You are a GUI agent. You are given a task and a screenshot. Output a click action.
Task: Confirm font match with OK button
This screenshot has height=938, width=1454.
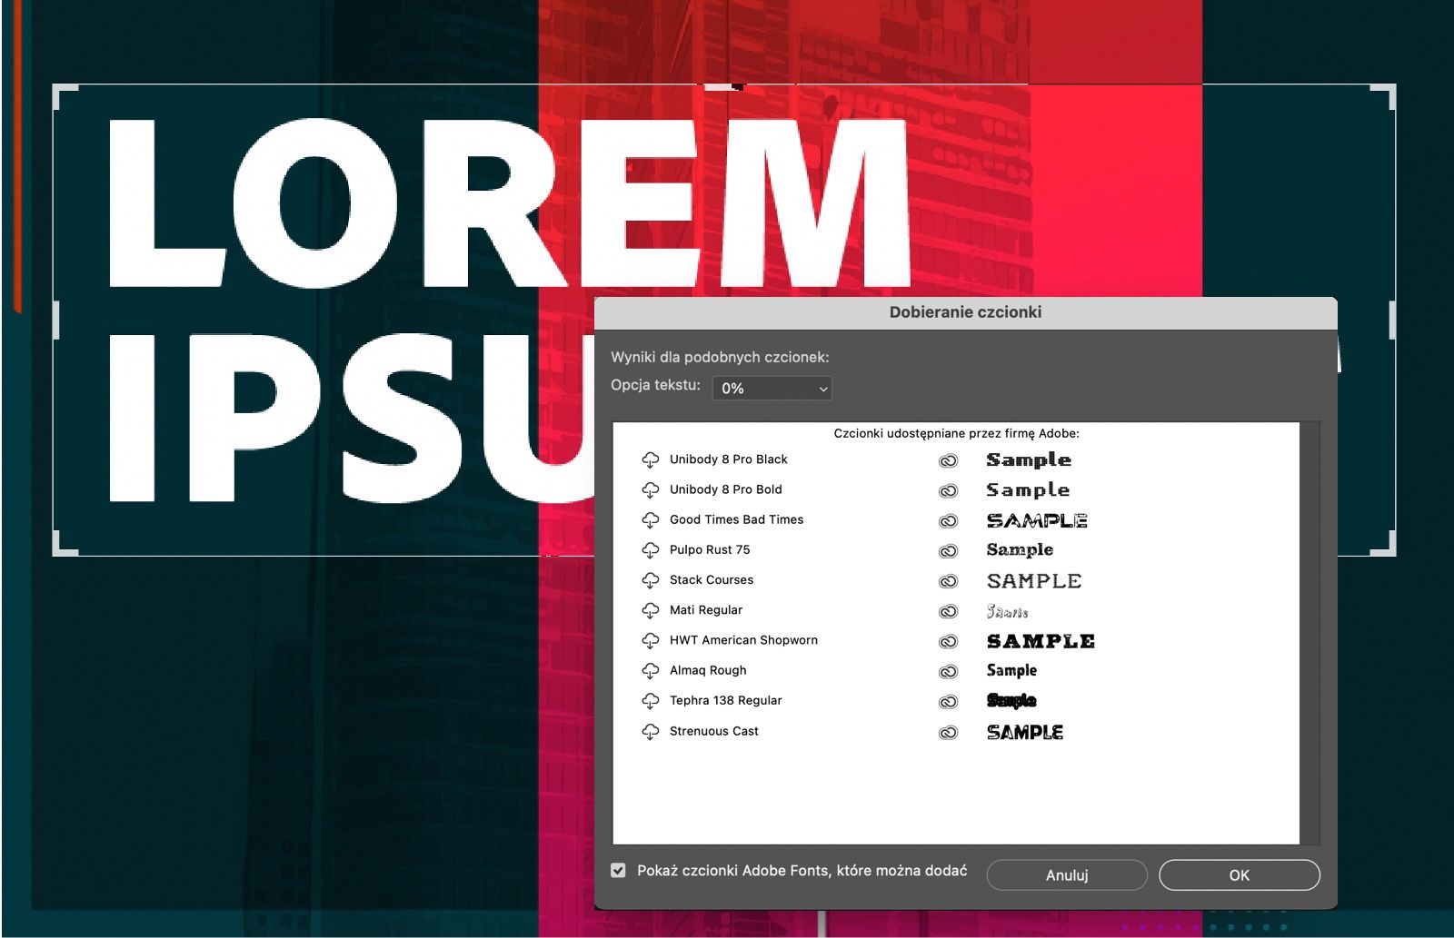[1239, 875]
